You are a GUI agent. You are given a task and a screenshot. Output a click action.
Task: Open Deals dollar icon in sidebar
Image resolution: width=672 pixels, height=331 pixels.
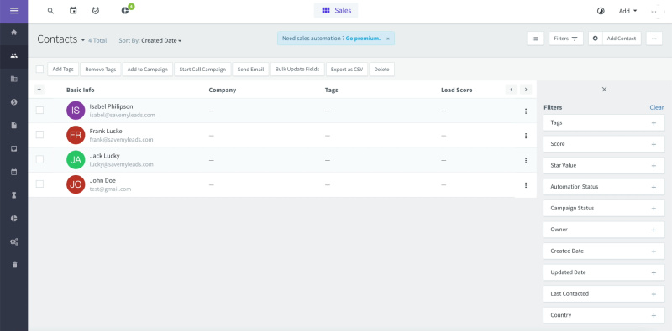coord(14,102)
